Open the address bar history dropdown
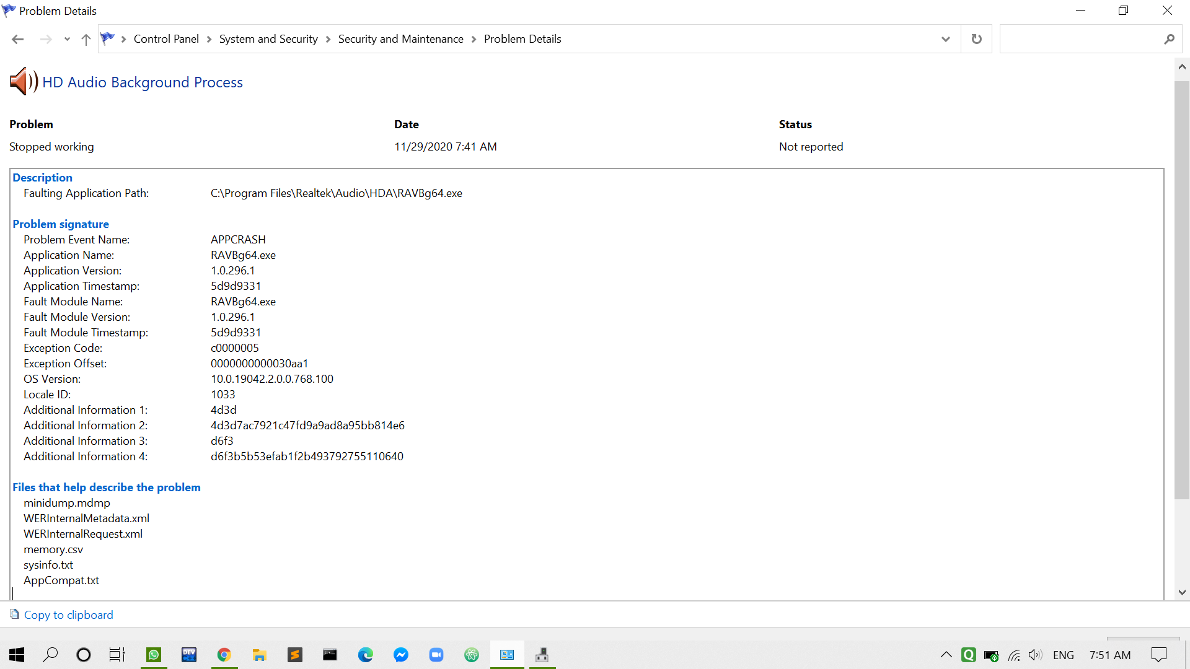Image resolution: width=1190 pixels, height=669 pixels. point(946,39)
